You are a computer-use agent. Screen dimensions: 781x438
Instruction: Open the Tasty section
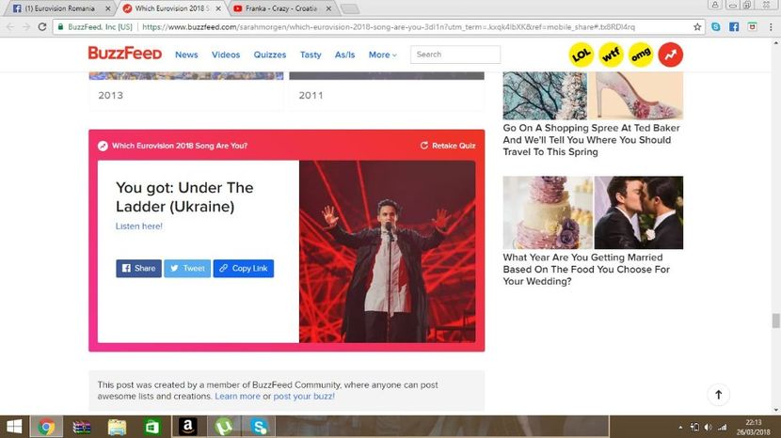pyautogui.click(x=311, y=55)
